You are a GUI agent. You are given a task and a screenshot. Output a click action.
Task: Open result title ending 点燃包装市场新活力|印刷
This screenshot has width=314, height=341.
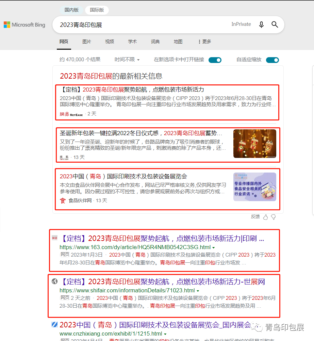coord(162,239)
